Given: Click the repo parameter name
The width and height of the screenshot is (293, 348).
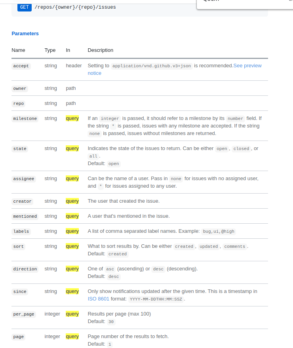Looking at the screenshot, I should click(19, 104).
